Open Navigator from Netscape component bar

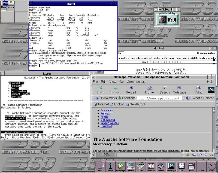[x=187, y=155]
